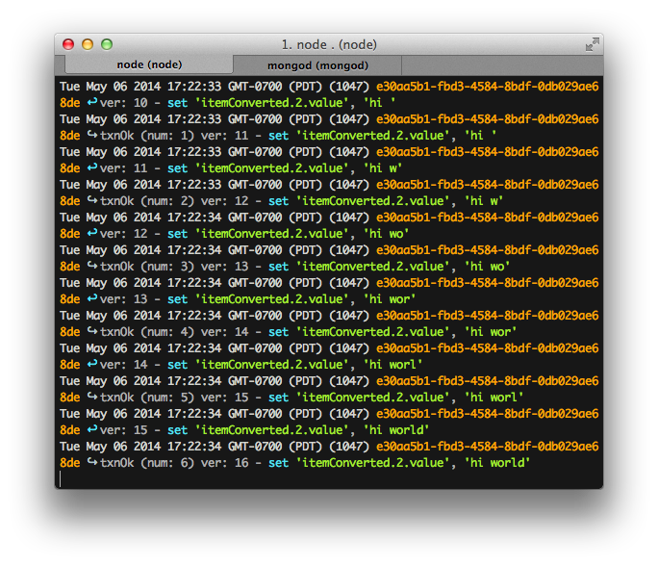658x565 pixels.
Task: Place cursor at the empty prompt line at bottom
Action: [61, 478]
